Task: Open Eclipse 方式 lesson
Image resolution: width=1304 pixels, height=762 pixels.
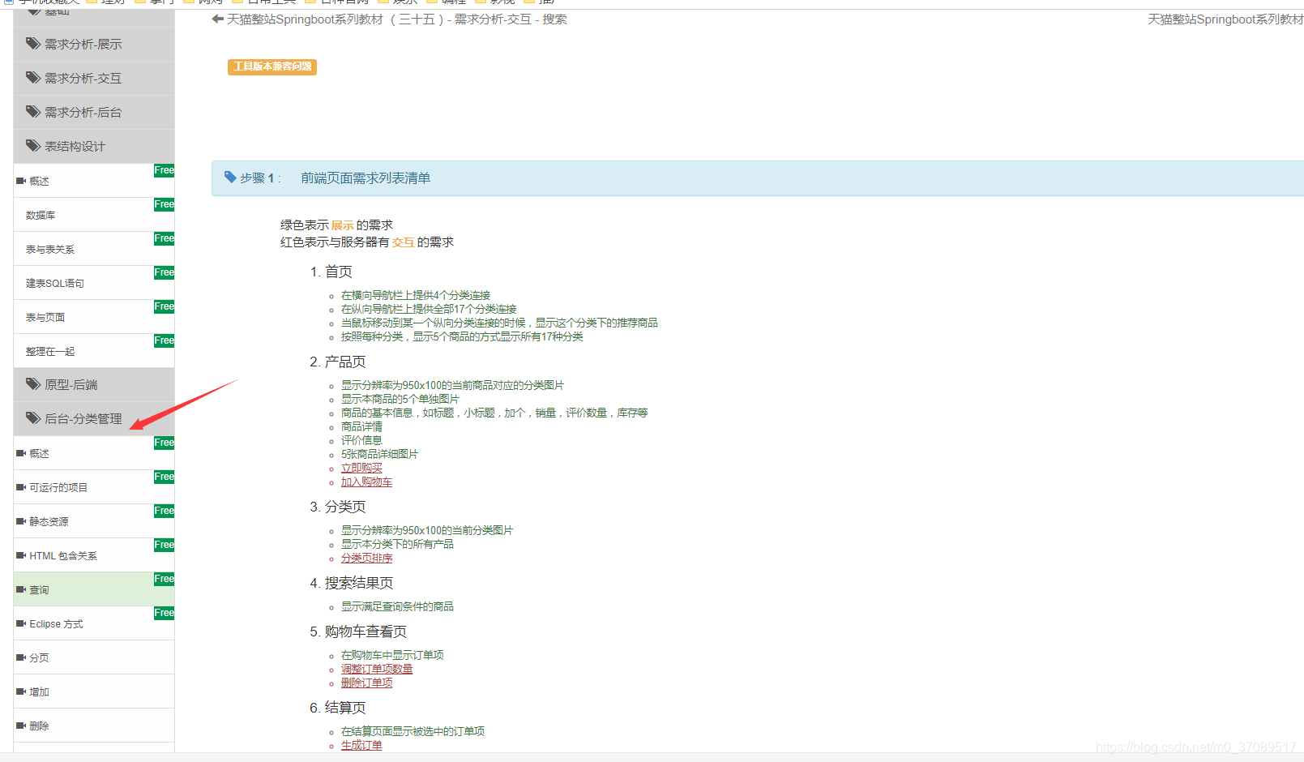Action: [94, 623]
